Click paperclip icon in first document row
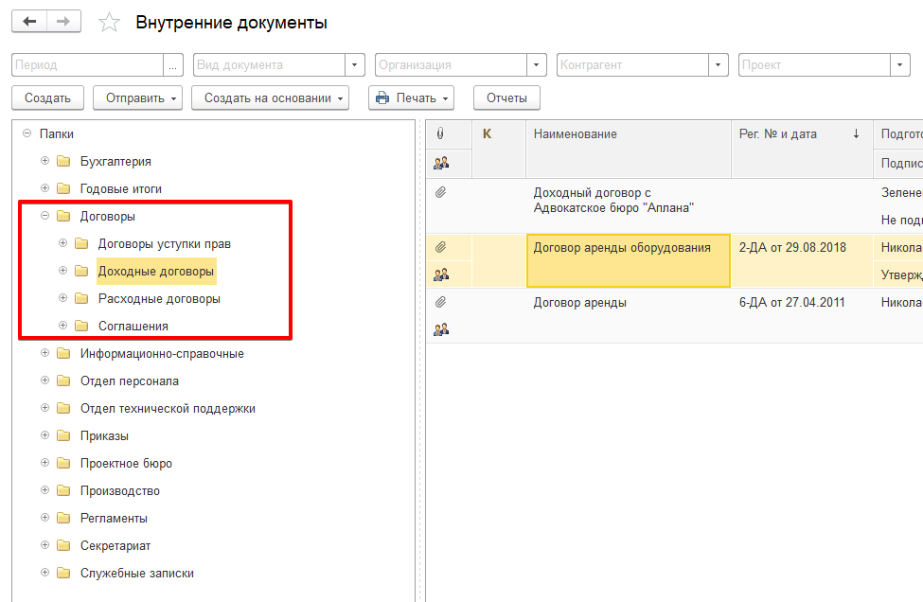The image size is (923, 602). click(440, 193)
